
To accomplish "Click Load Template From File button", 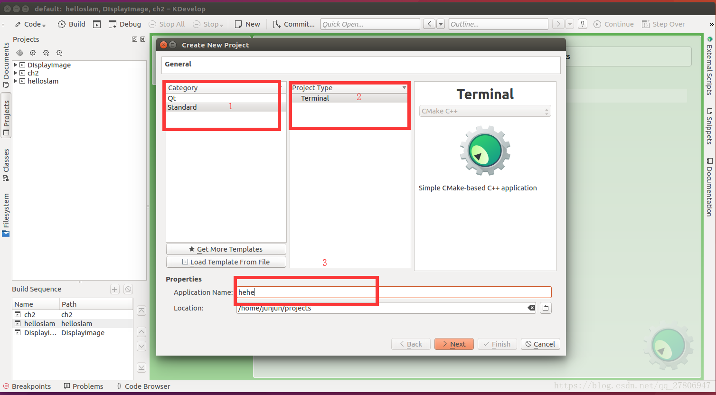I will click(226, 262).
